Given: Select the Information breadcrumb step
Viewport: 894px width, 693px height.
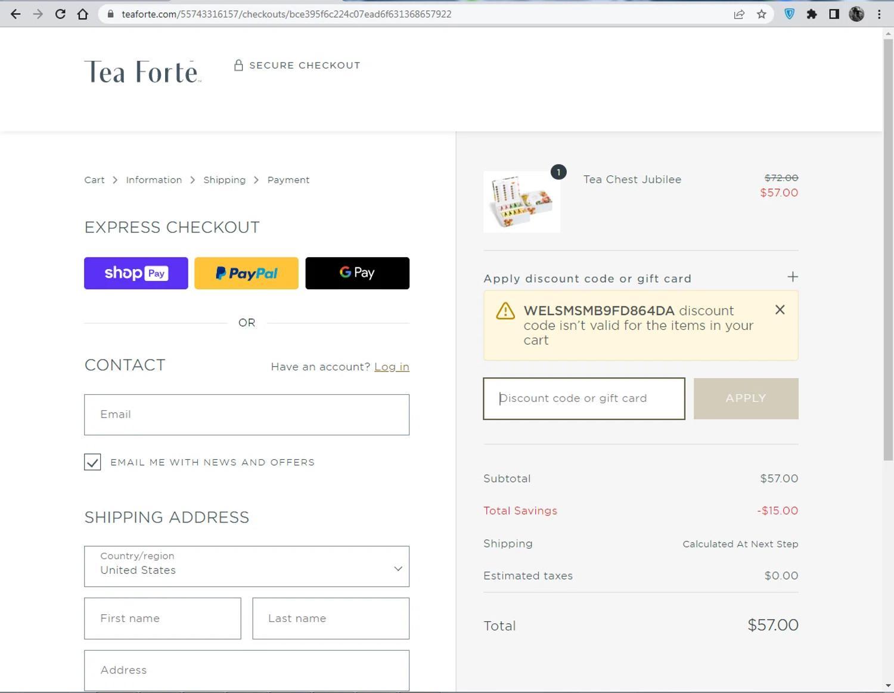Looking at the screenshot, I should pyautogui.click(x=154, y=180).
